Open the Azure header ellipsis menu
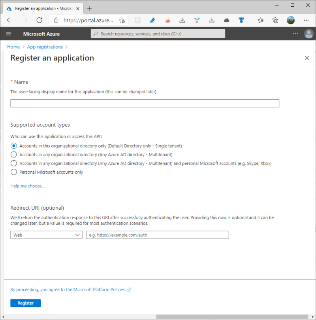 point(295,34)
